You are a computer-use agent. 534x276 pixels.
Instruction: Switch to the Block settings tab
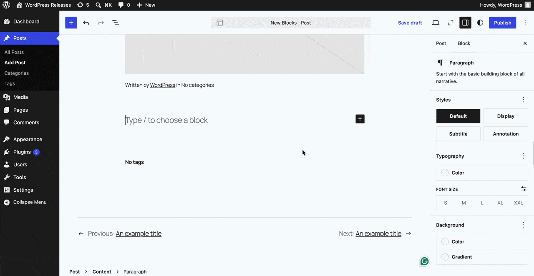pyautogui.click(x=464, y=43)
